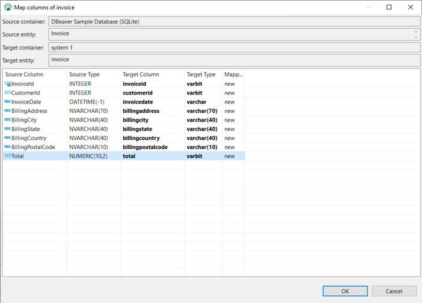This screenshot has width=422, height=303.
Task: Click the Source entity spinner down arrow
Action: click(417, 37)
